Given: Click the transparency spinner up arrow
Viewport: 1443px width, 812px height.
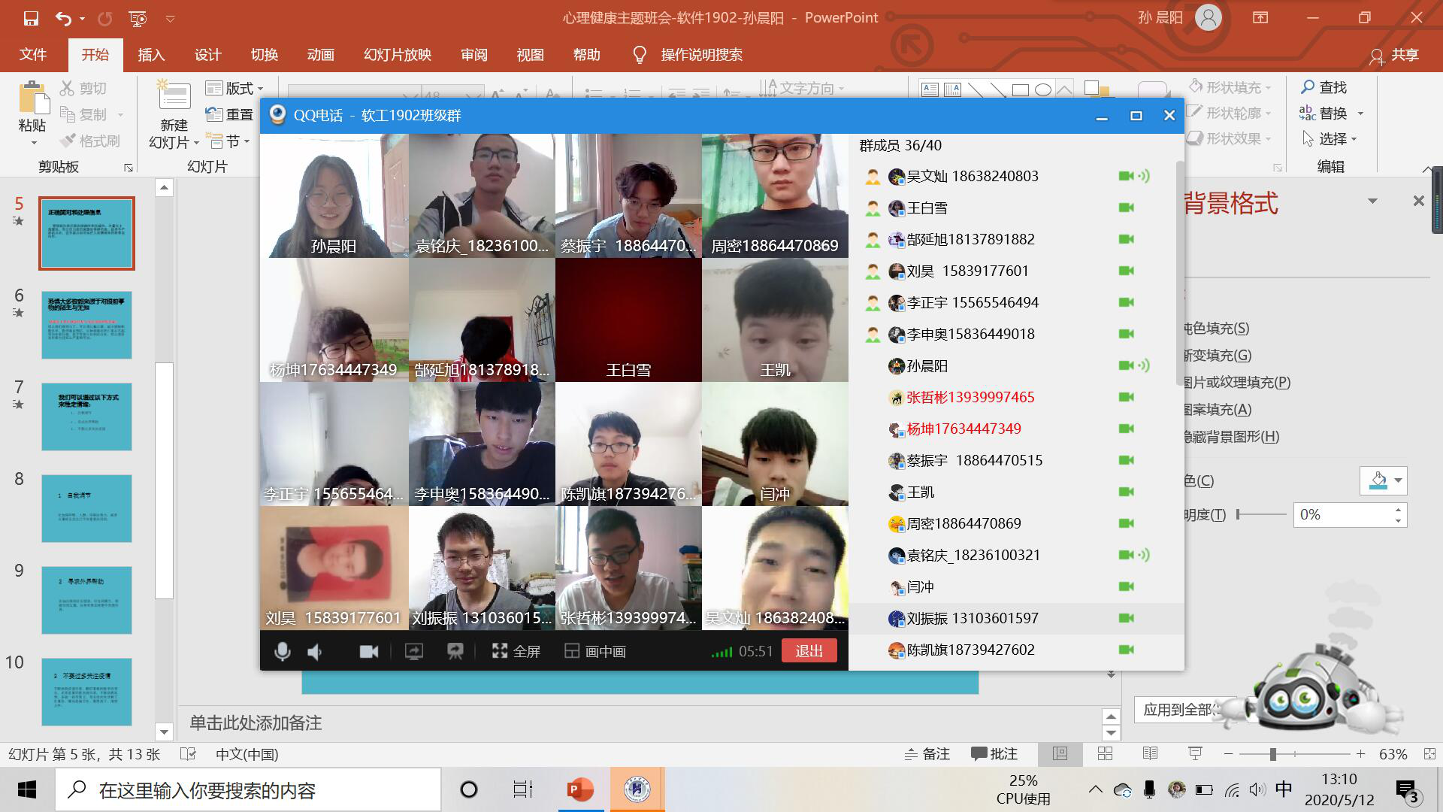Looking at the screenshot, I should pyautogui.click(x=1398, y=509).
